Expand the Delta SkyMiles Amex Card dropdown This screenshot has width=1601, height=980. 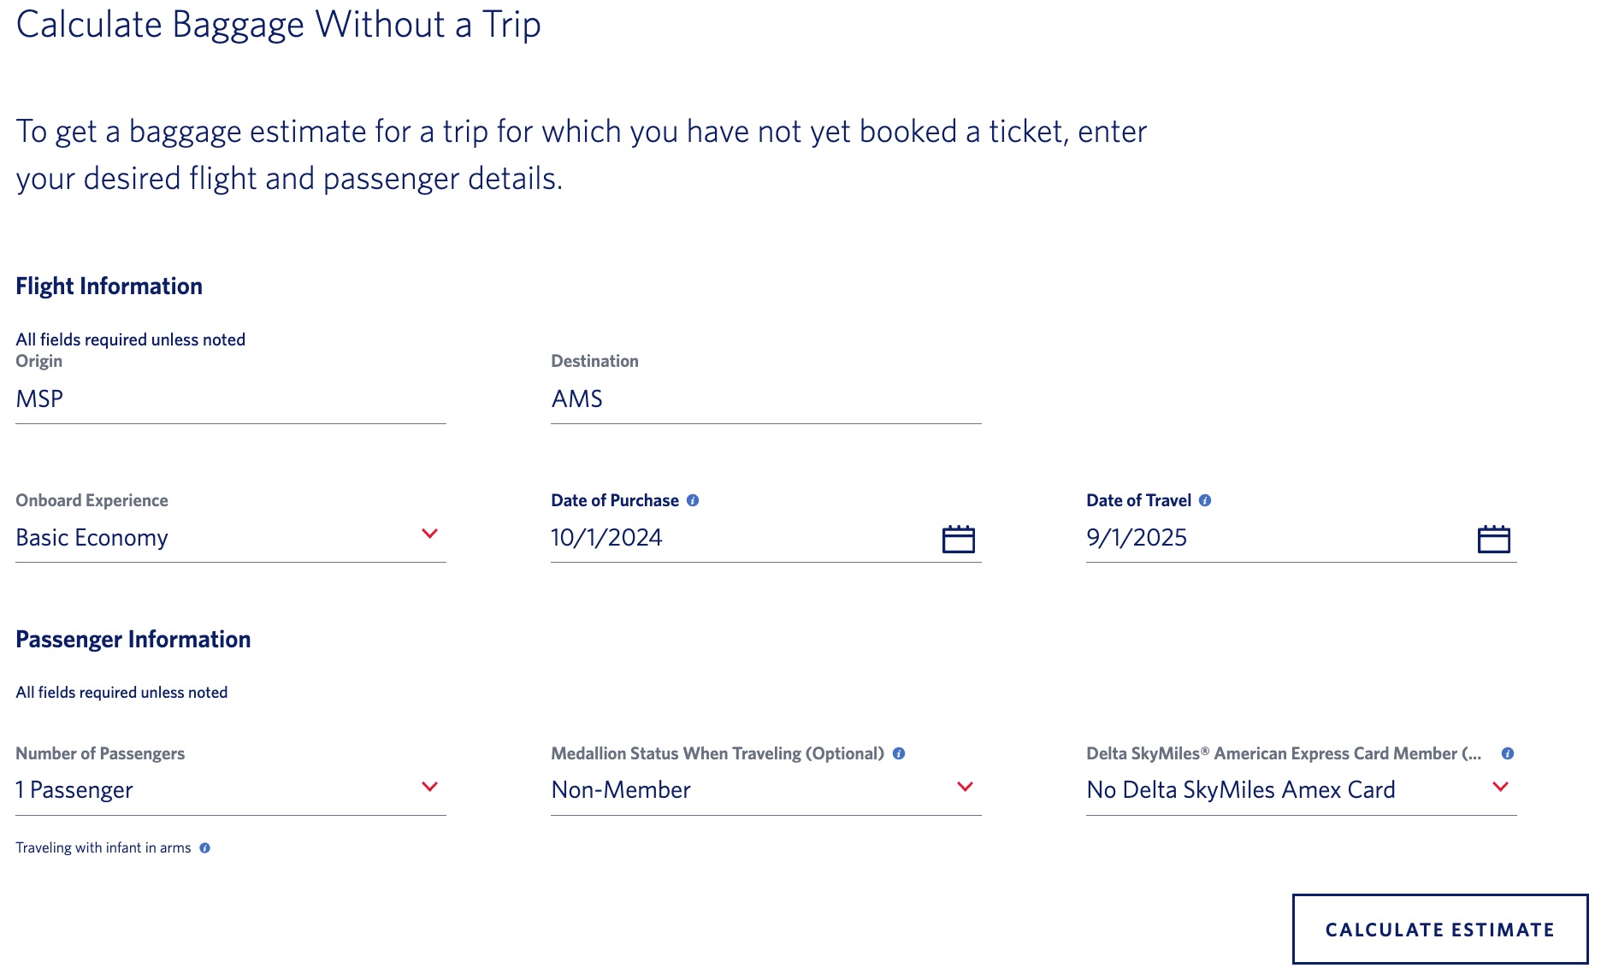point(1501,786)
